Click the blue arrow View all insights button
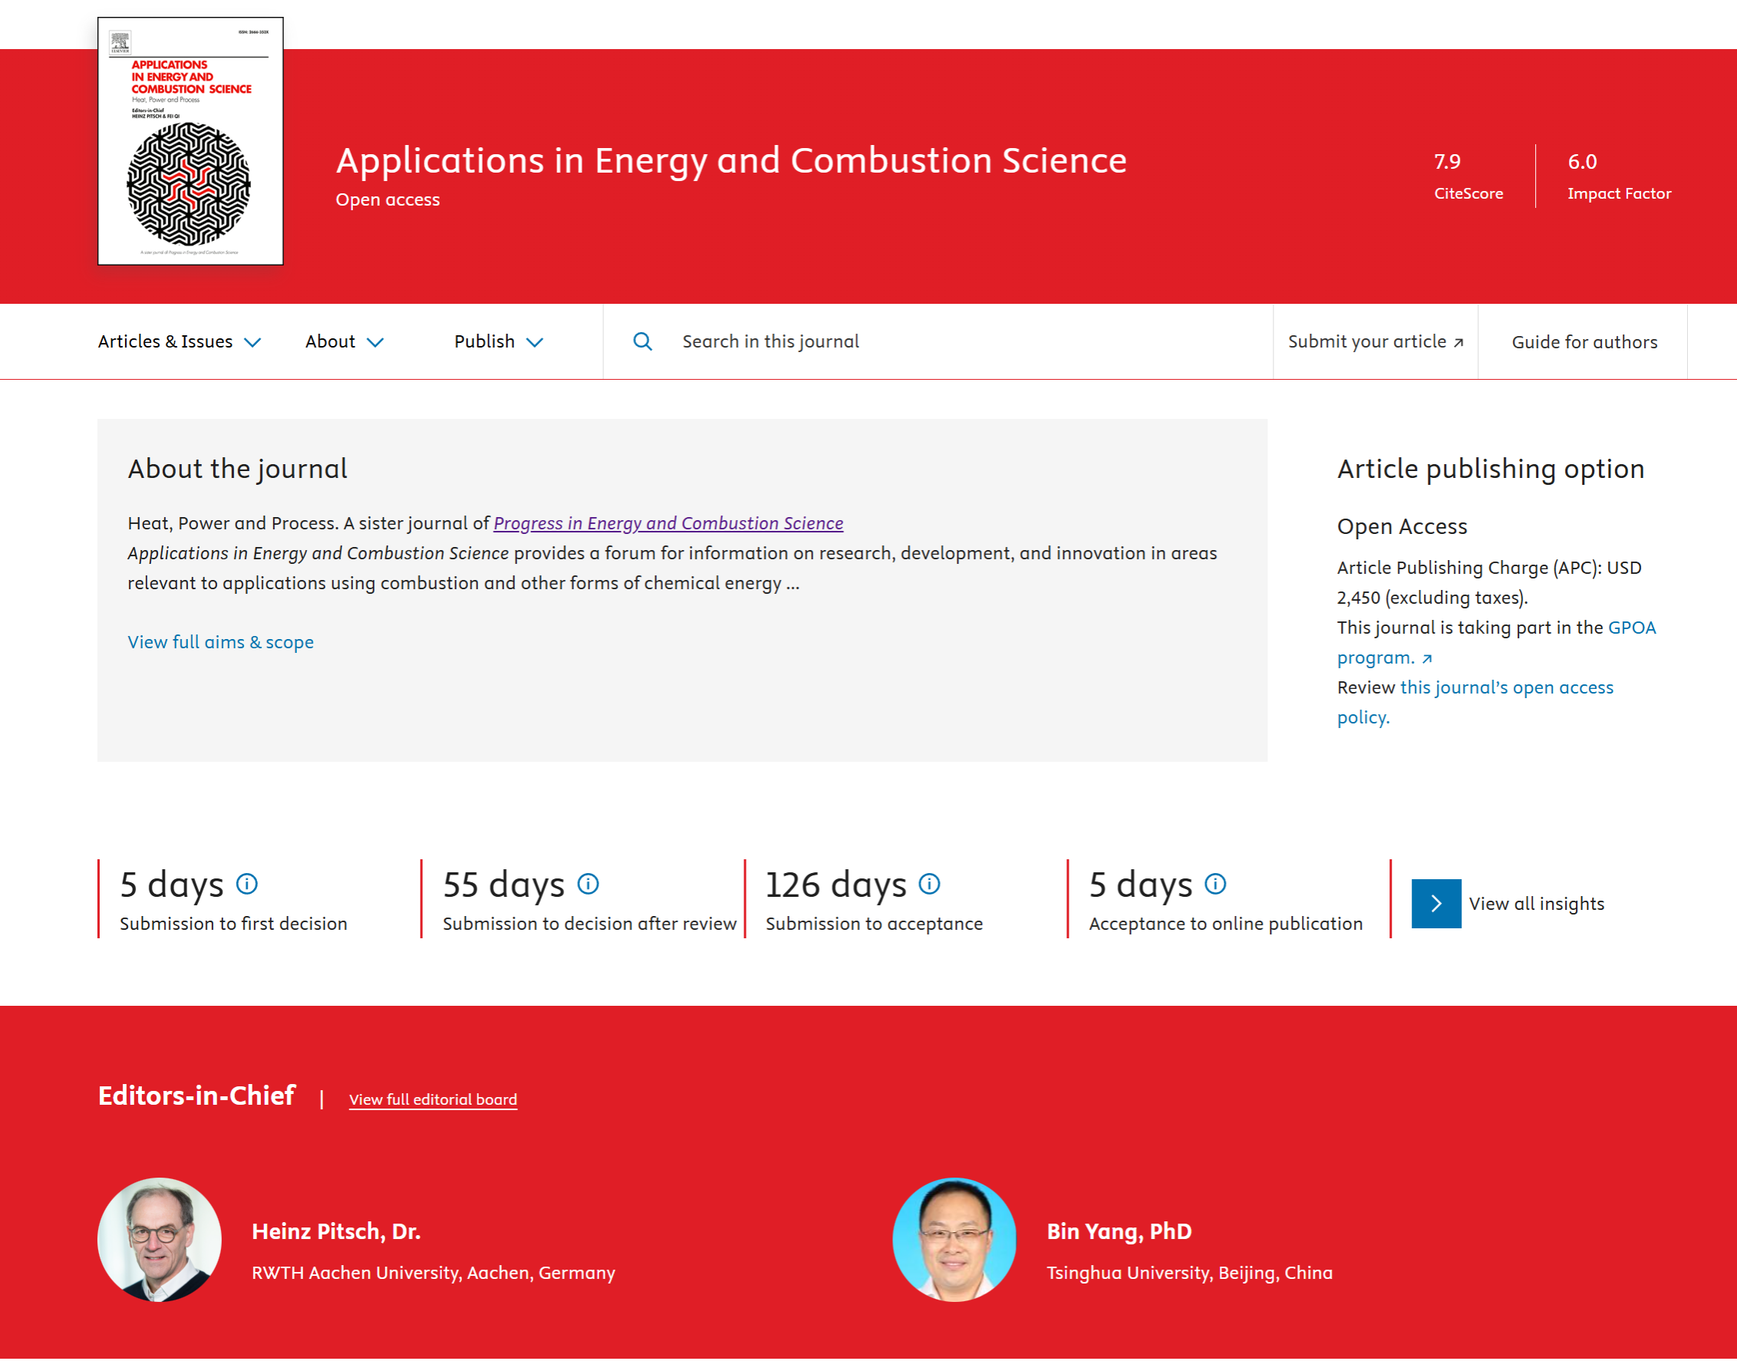Screen dimensions: 1737x1361 (x=1435, y=904)
